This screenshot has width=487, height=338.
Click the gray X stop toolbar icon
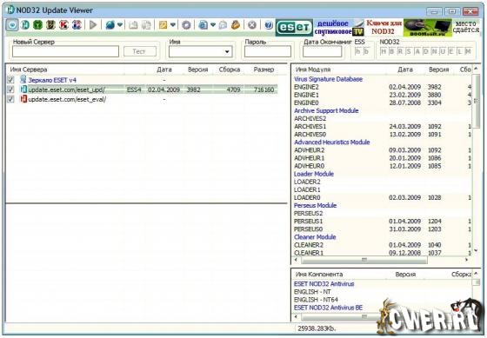pos(252,25)
